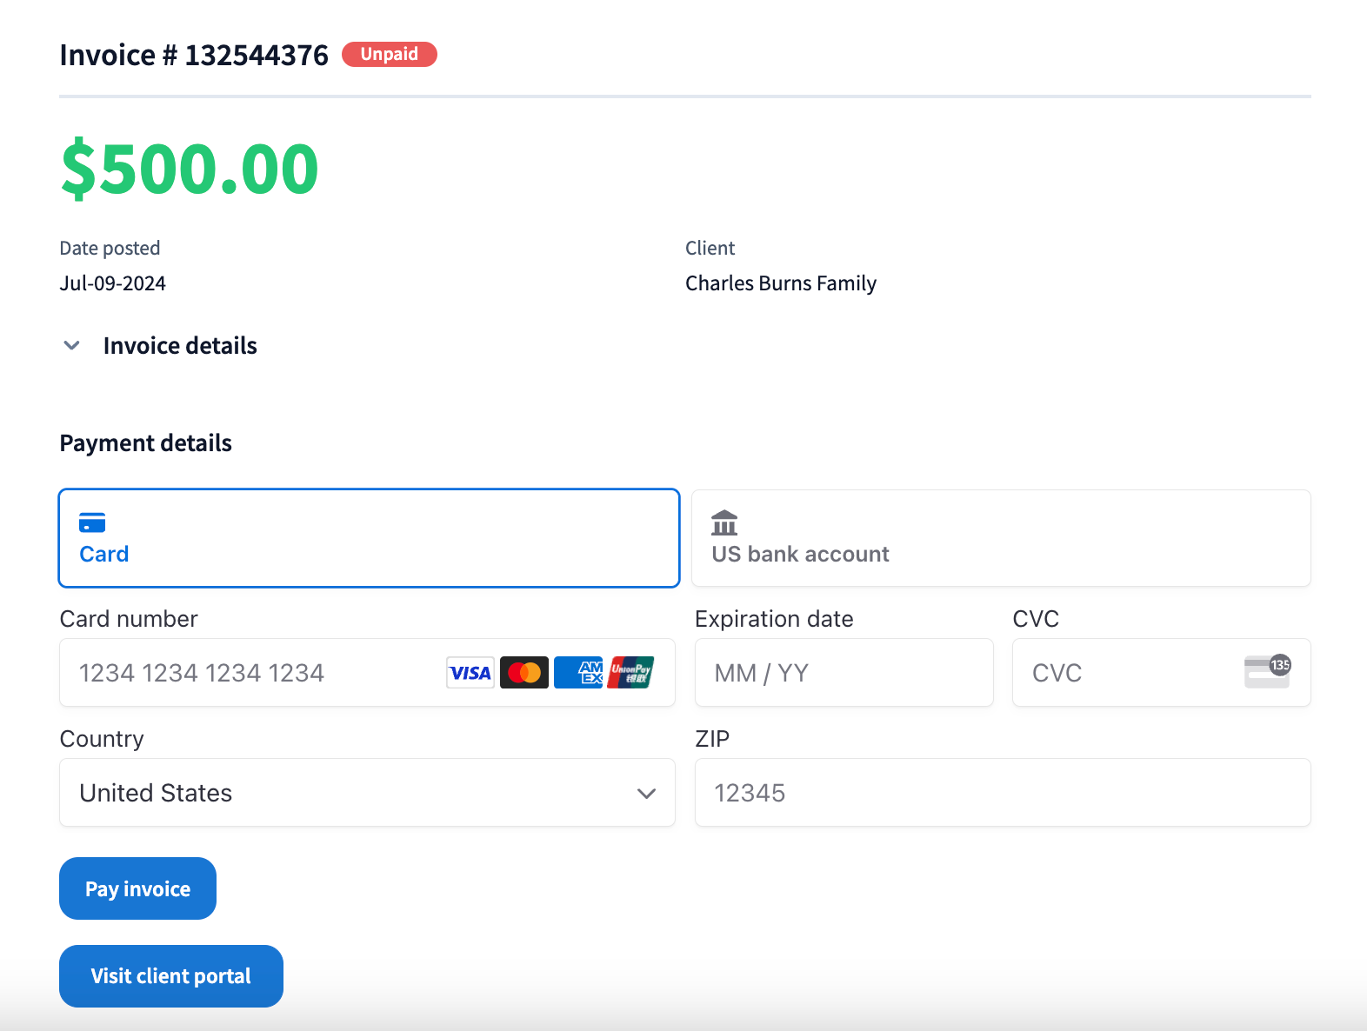Viewport: 1367px width, 1031px height.
Task: Click the UnionPay logo
Action: [x=630, y=673]
